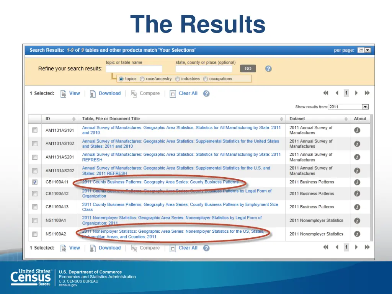Go to last page using top pager
The width and height of the screenshot is (392, 294).
367,93
